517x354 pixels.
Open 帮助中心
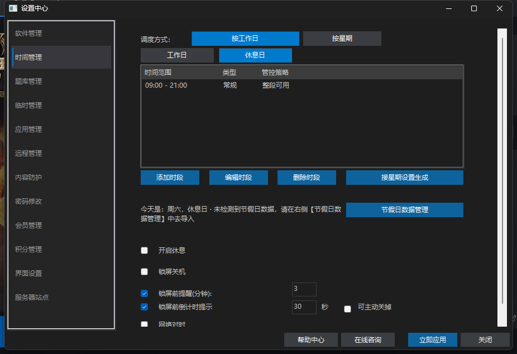click(x=311, y=340)
